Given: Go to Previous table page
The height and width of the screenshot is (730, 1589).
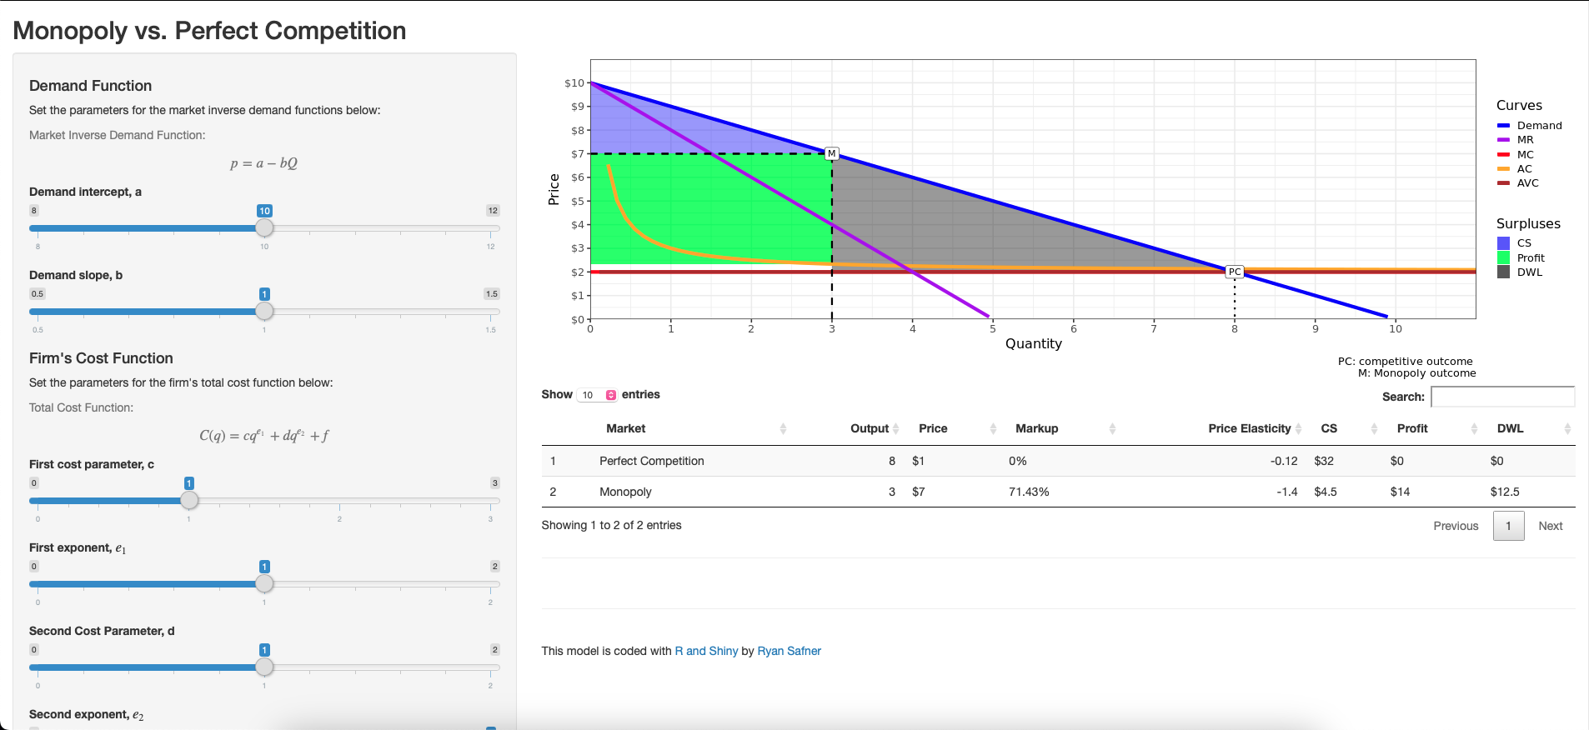Looking at the screenshot, I should tap(1456, 526).
